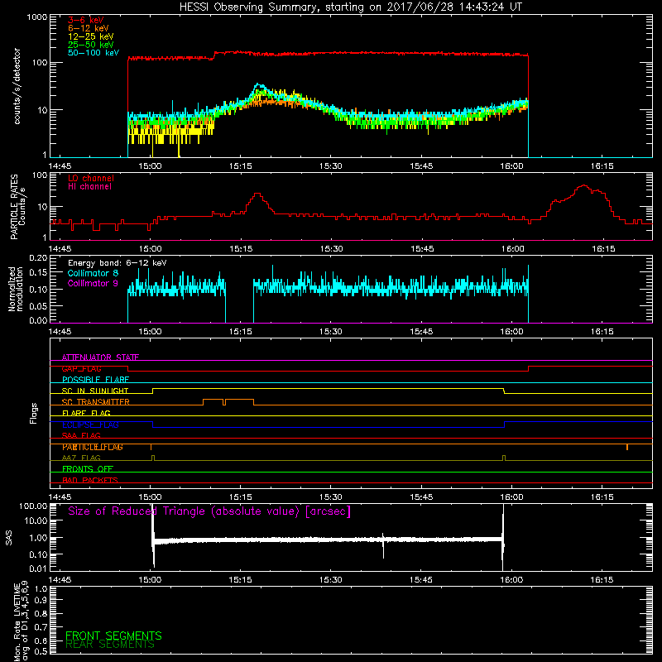Click the particle-rate peak near 16:12

(x=584, y=185)
